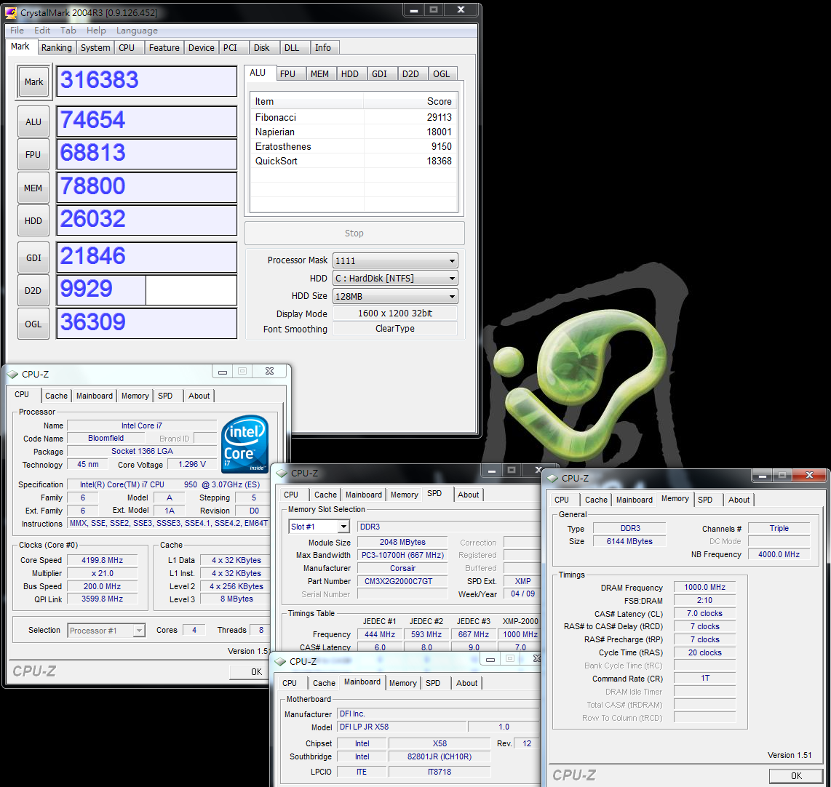Select the MEM results sub-tab
The width and height of the screenshot is (831, 787).
tap(319, 74)
